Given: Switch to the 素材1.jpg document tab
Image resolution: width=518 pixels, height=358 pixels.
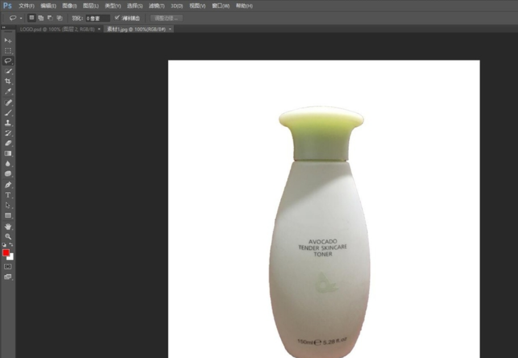Looking at the screenshot, I should (x=136, y=29).
